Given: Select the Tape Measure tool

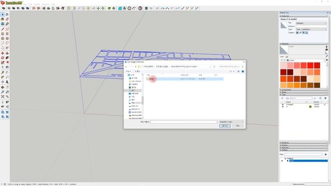Looking at the screenshot, I should (3, 72).
